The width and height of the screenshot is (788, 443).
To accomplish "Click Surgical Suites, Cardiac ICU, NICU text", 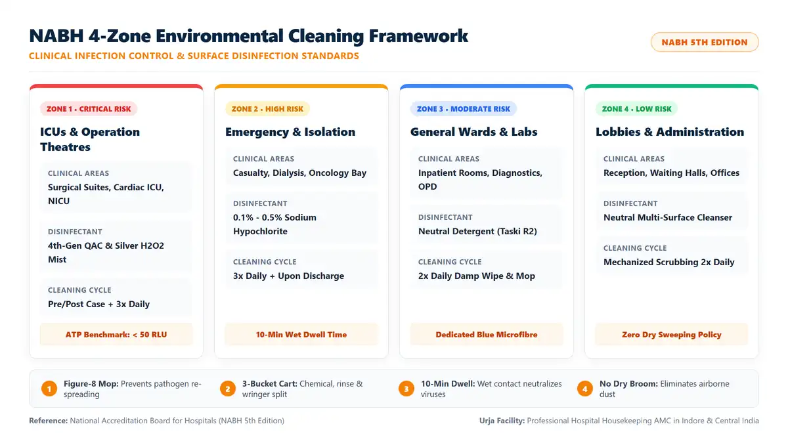I will tap(106, 194).
